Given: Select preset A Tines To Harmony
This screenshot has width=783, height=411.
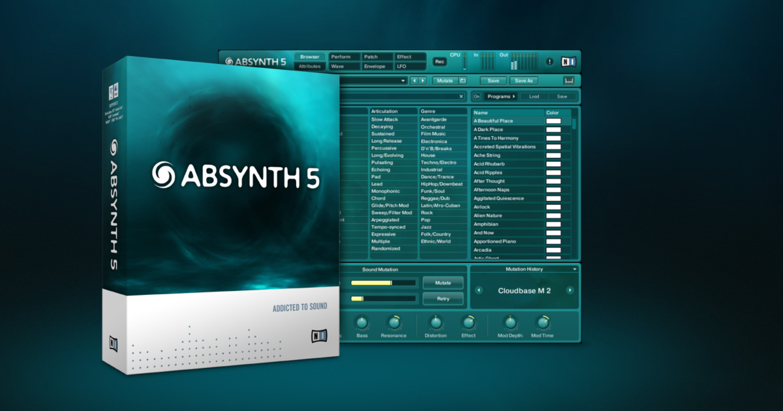Looking at the screenshot, I should [x=508, y=138].
